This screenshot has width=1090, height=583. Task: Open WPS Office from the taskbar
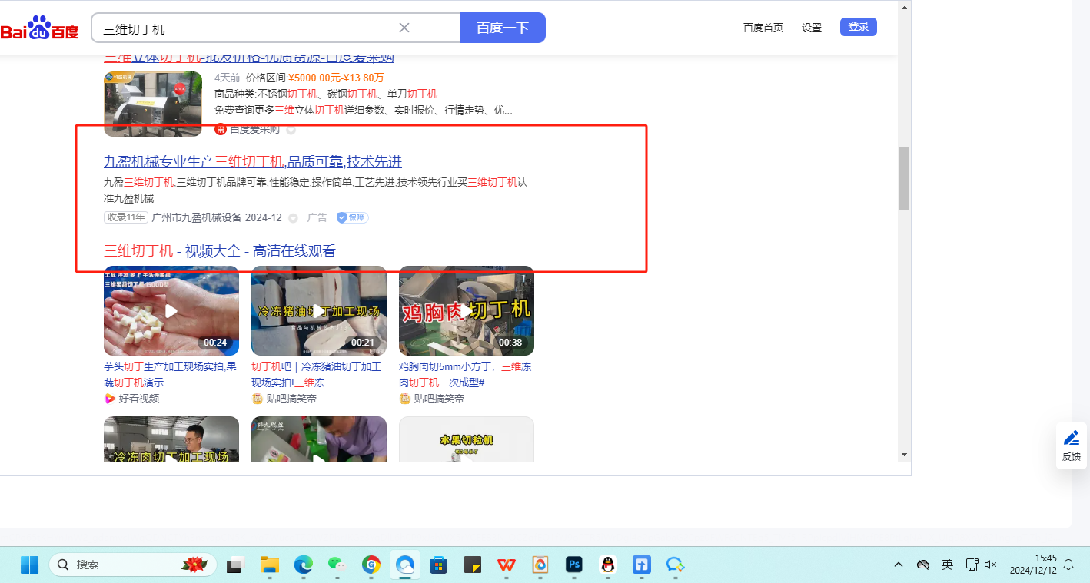tap(507, 565)
